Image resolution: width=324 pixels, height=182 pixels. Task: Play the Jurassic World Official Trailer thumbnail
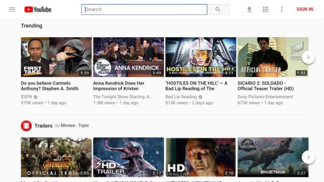(273, 157)
